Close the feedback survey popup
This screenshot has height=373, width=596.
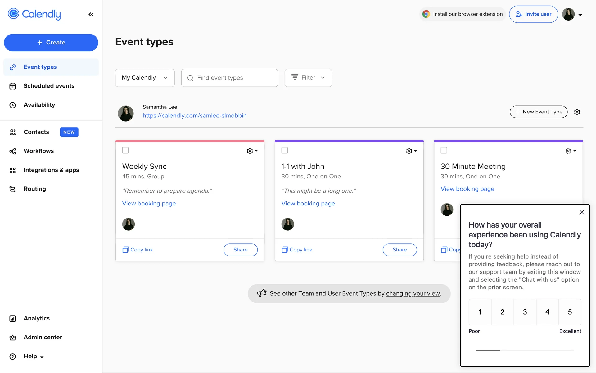point(582,212)
